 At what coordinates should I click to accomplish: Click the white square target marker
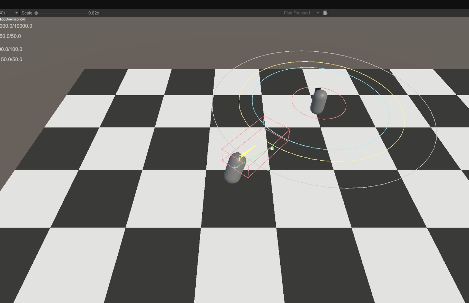click(272, 149)
